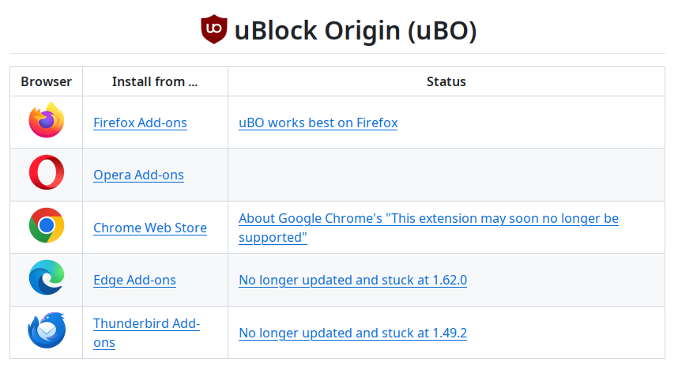Click the Microsoft Edge browser icon
Viewport: 678px width, 373px height.
tap(47, 277)
